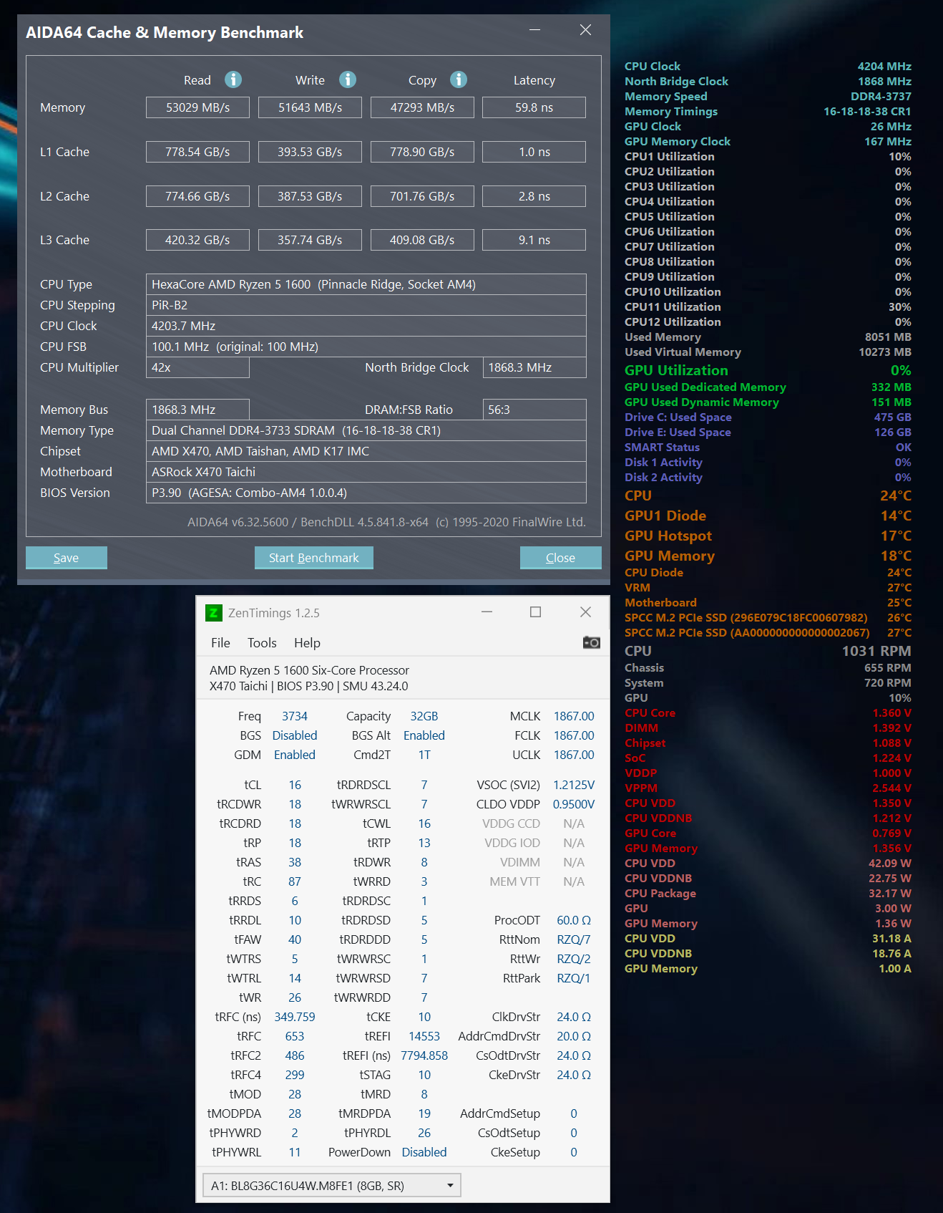
Task: Click the PowerDown Disabled value
Action: point(424,1152)
